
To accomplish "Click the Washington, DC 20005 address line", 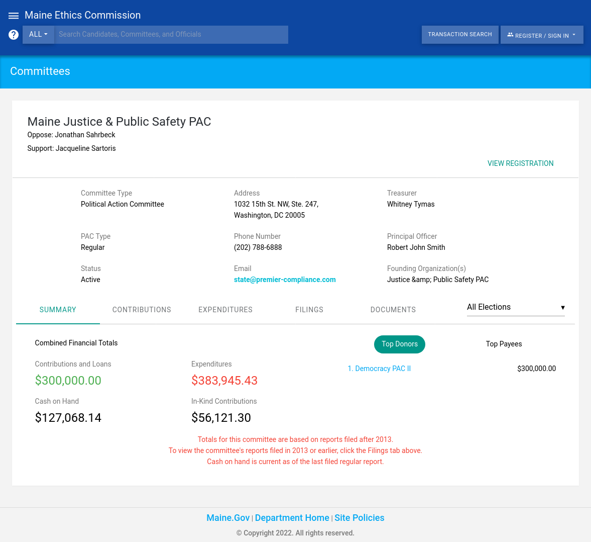I will [x=270, y=215].
